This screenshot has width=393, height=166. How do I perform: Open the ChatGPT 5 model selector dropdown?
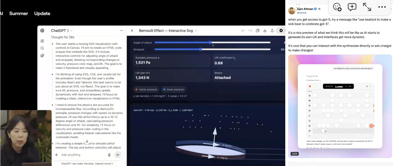62,31
